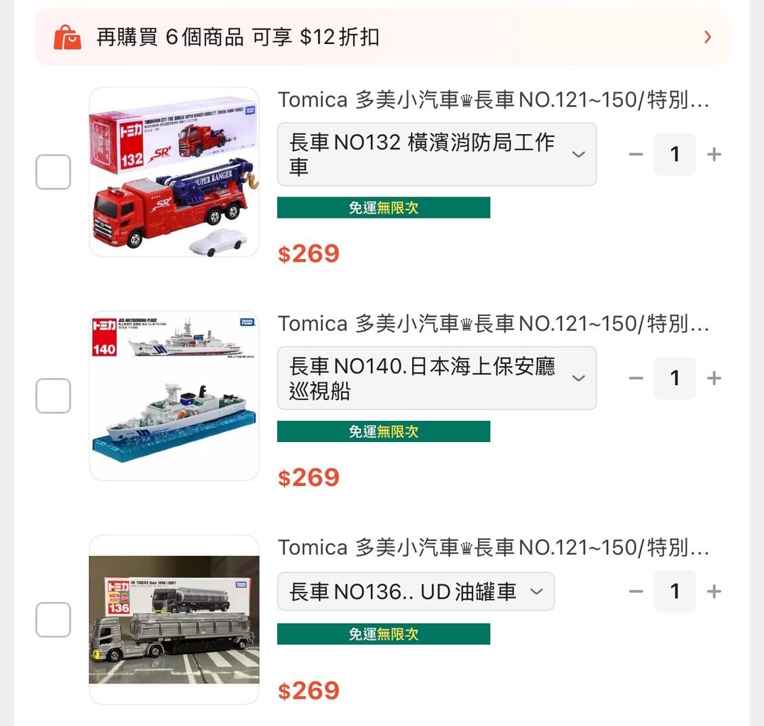Decrease quantity of the 日本海上保安廳巡視船 item
Viewport: 764px width, 726px height.
636,378
